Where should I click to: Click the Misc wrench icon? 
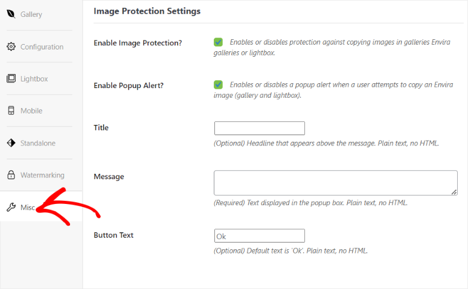[x=11, y=207]
